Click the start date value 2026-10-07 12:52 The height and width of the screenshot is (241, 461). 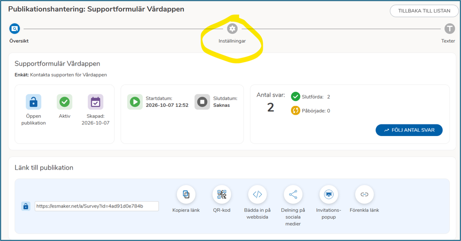[167, 105]
